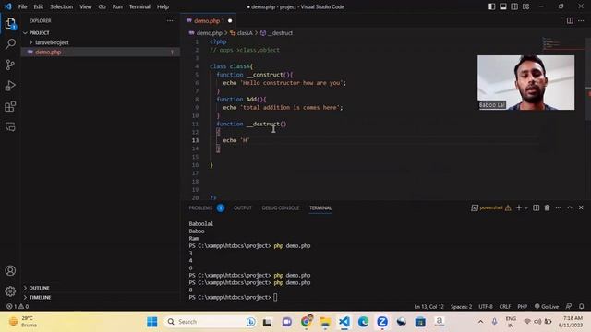
Task: Change indentation via Spaces: 2
Action: click(x=461, y=306)
